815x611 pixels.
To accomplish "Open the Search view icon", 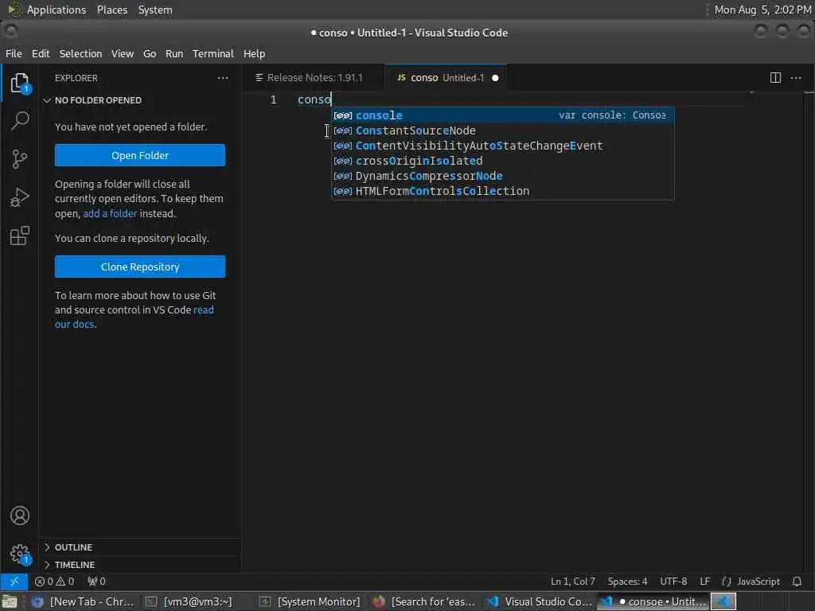I will 19,121.
